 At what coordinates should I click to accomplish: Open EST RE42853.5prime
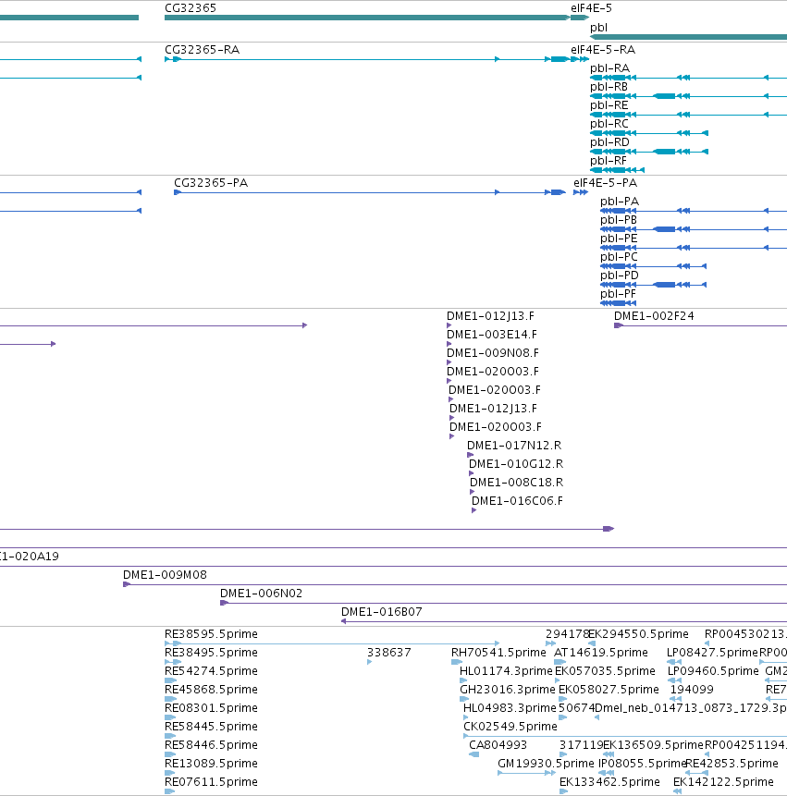pos(732,764)
